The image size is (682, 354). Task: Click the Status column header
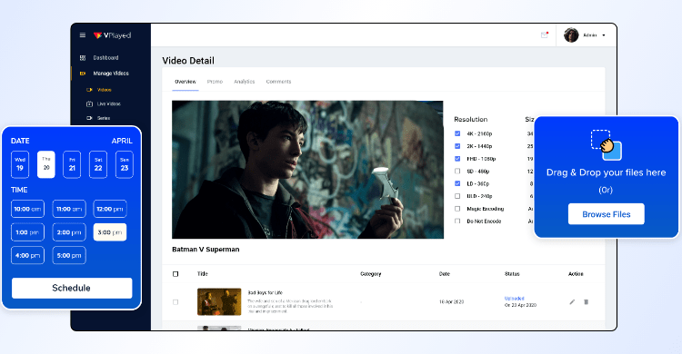pyautogui.click(x=512, y=274)
